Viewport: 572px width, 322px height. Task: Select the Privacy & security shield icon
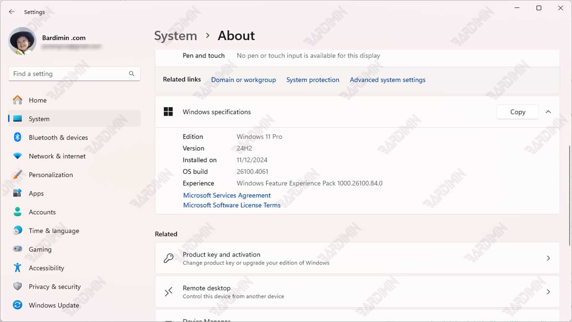pos(17,286)
